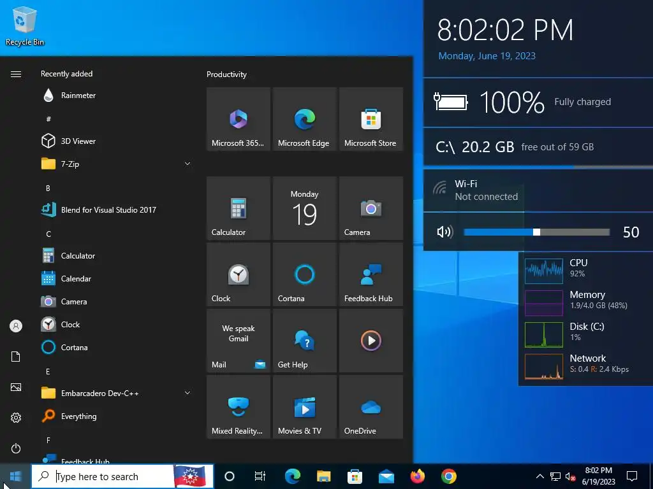Expand the 7-Zip folder chevron

(x=187, y=164)
